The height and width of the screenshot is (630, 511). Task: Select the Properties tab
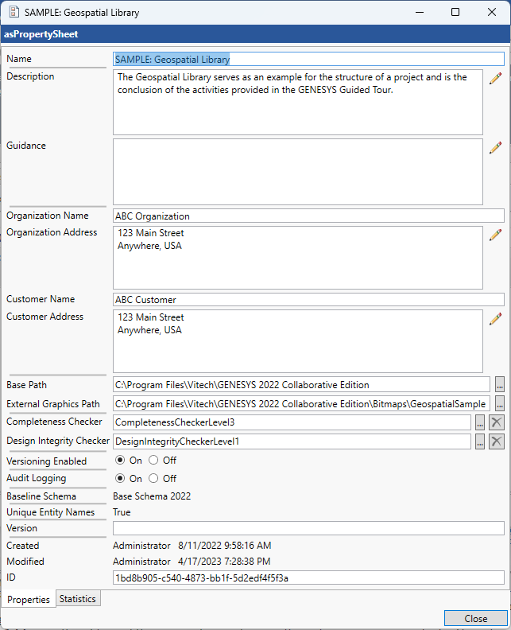(x=29, y=600)
